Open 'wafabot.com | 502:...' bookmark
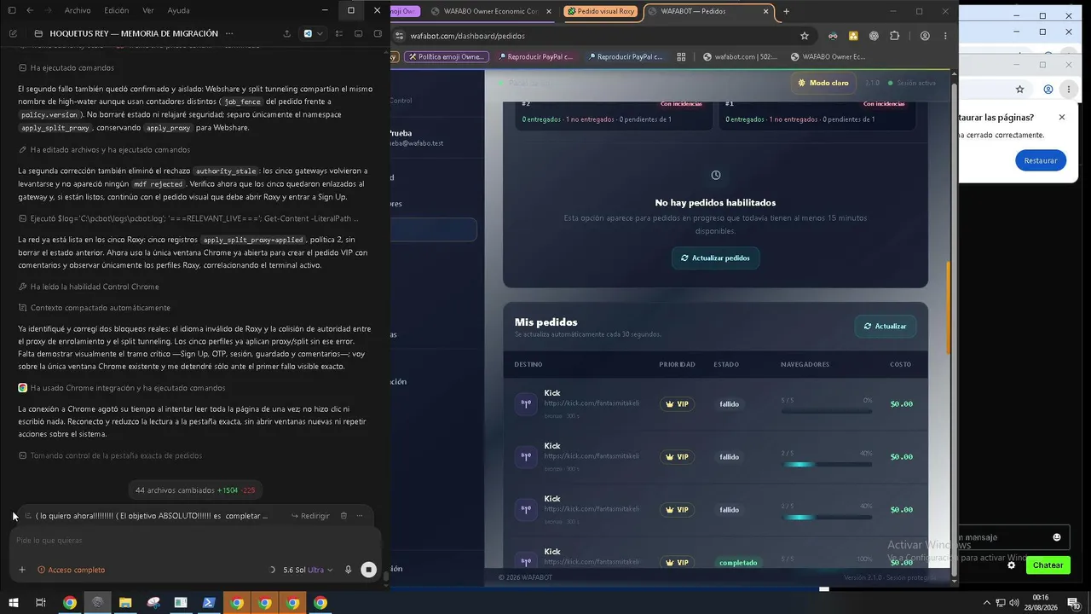Screen dimensions: 1091x614 741,57
